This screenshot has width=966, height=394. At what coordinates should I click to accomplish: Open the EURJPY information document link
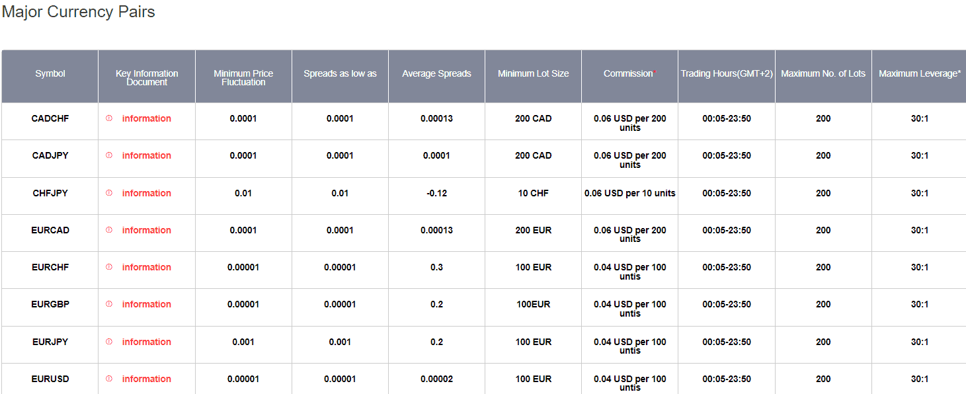coord(147,342)
